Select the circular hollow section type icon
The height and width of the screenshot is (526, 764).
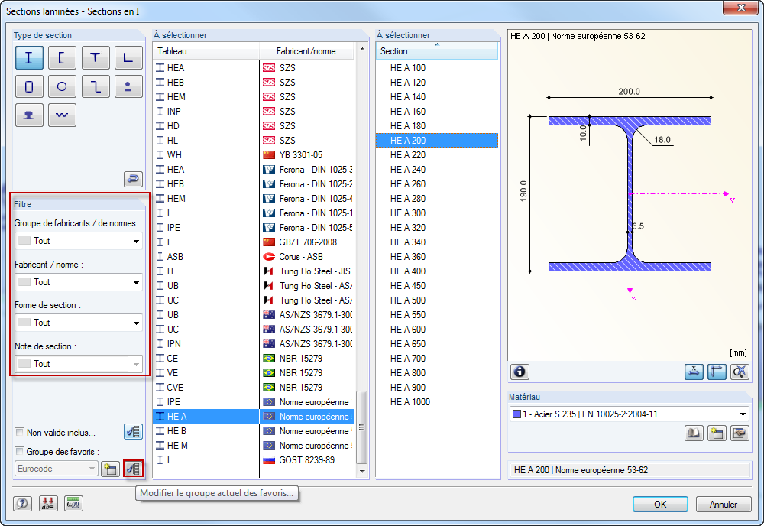tap(62, 86)
